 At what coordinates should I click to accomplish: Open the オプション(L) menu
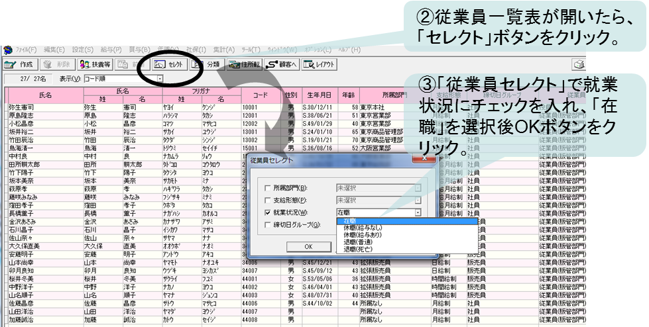click(x=318, y=50)
